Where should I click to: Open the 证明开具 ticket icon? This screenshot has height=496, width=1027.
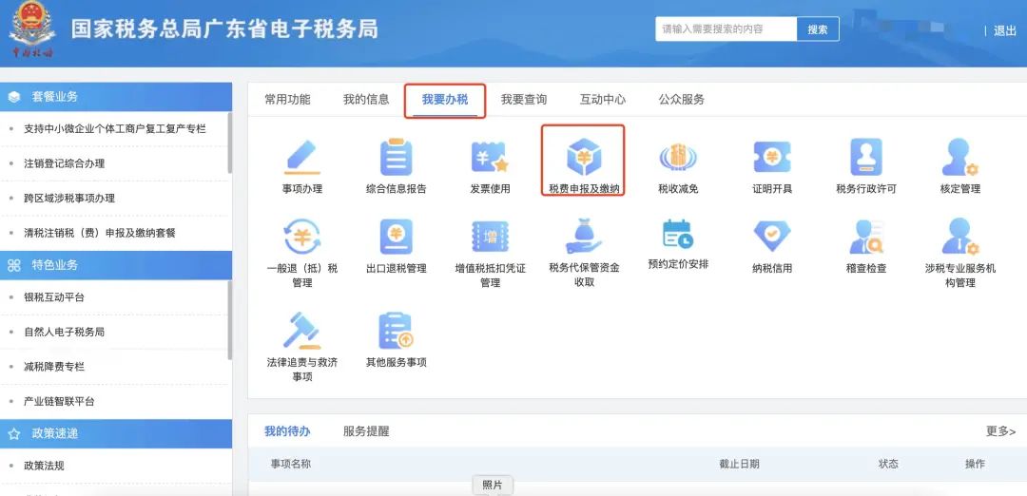[771, 157]
